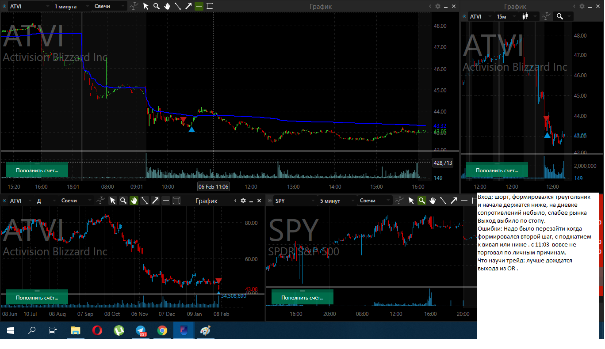Toggle active hand pan tool in daily chart
This screenshot has height=349, width=605.
point(134,201)
